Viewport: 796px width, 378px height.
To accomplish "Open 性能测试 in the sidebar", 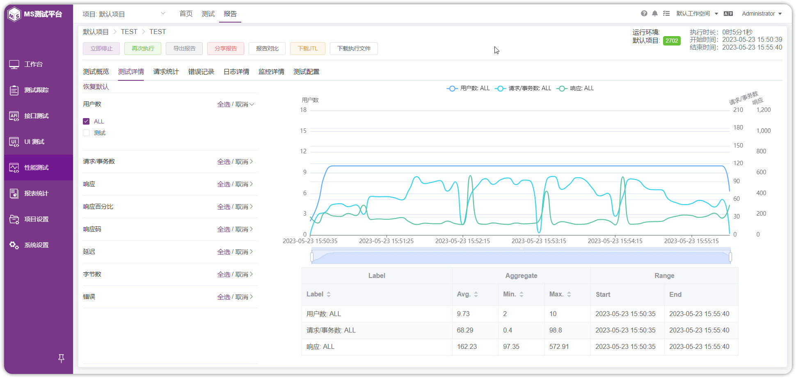I will coord(39,167).
